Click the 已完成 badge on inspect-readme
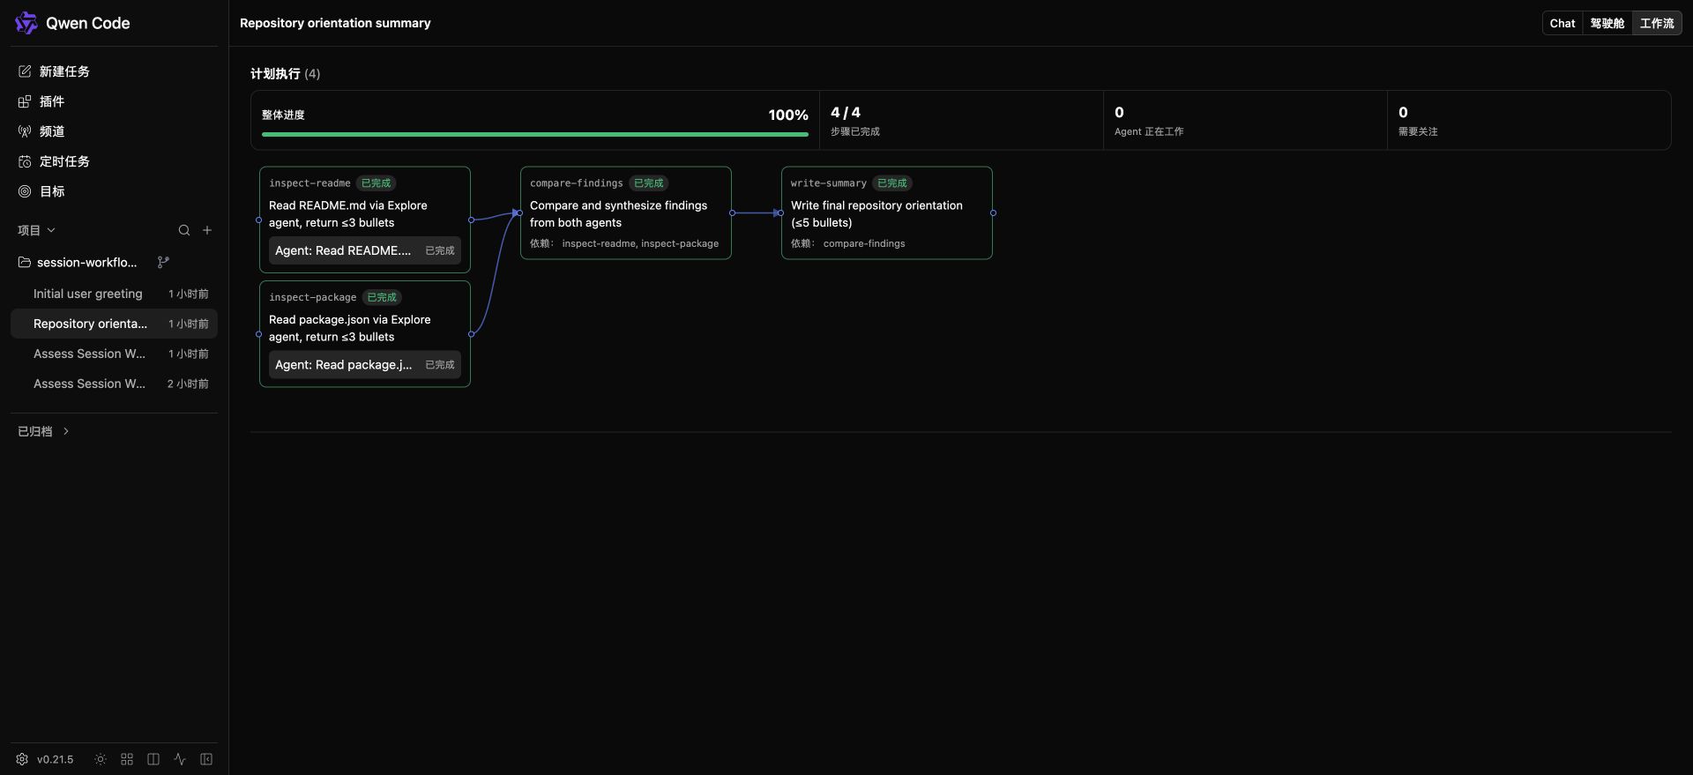Screen dimensions: 1693x775 [x=377, y=183]
